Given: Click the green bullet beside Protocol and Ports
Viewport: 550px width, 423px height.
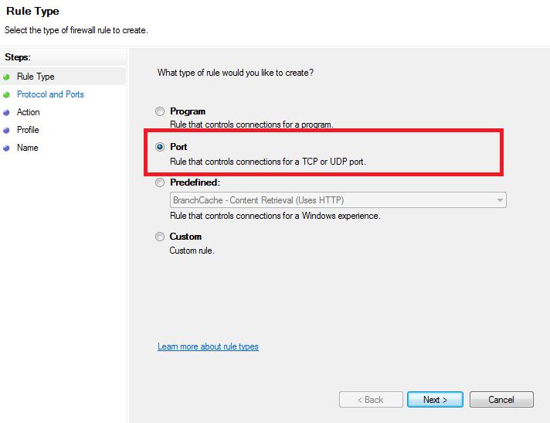Looking at the screenshot, I should (6, 95).
